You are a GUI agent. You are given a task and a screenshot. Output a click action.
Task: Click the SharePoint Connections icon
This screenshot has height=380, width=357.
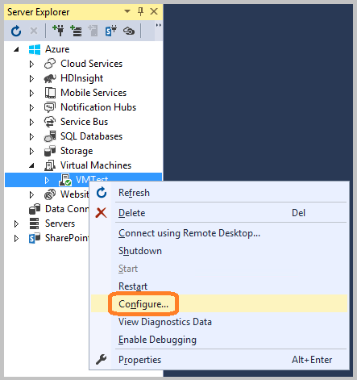(x=35, y=238)
